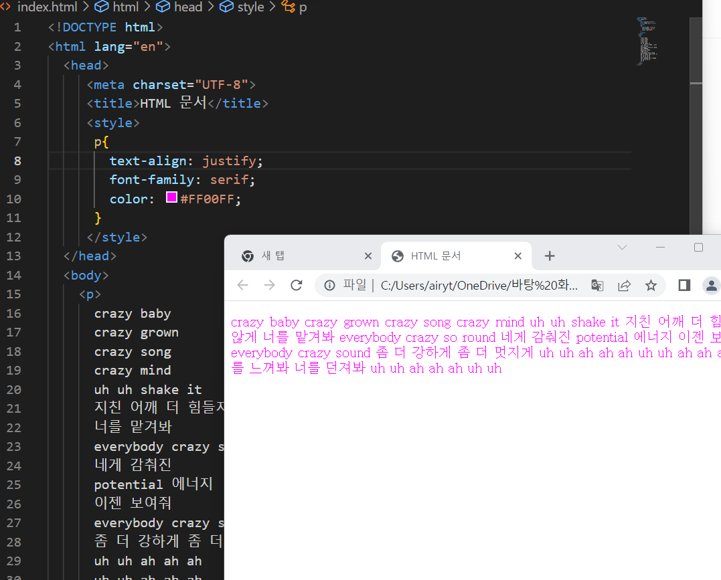The width and height of the screenshot is (721, 580).
Task: Open the #FF00FF color swatch picker
Action: coord(171,197)
